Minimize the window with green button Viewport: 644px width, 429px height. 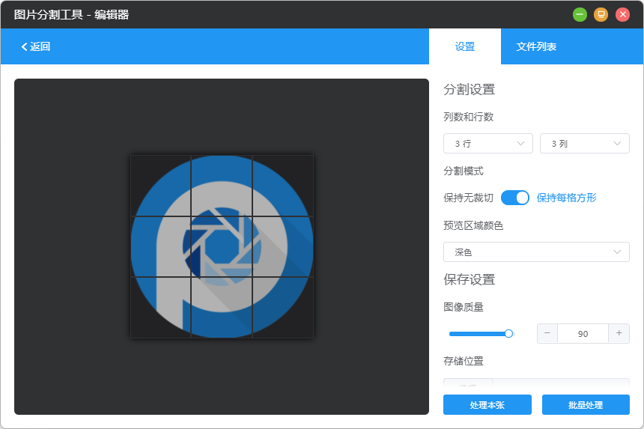point(580,15)
